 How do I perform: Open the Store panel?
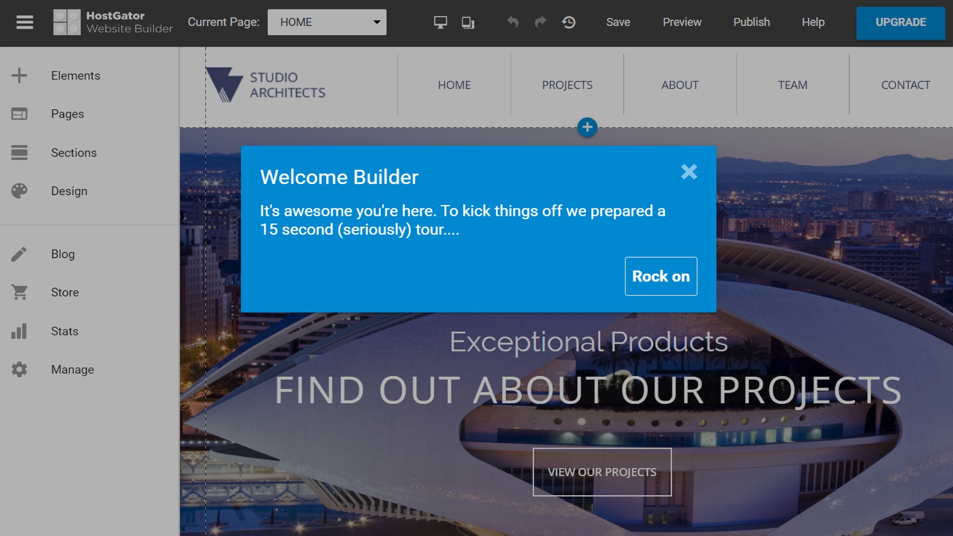coord(64,292)
